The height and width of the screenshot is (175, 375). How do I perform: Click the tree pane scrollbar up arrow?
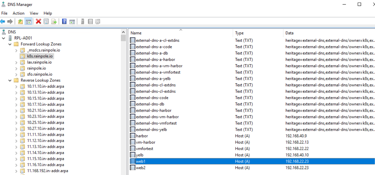click(x=124, y=32)
